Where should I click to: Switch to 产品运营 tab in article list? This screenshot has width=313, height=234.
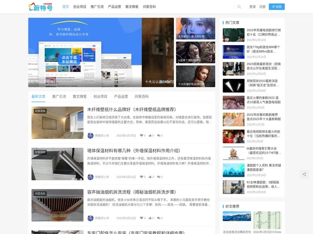coord(121,97)
